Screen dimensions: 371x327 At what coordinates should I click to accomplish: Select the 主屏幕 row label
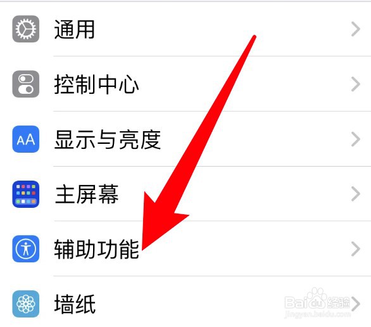[x=86, y=194]
